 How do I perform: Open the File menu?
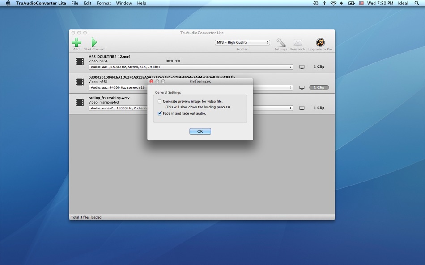pos(75,3)
